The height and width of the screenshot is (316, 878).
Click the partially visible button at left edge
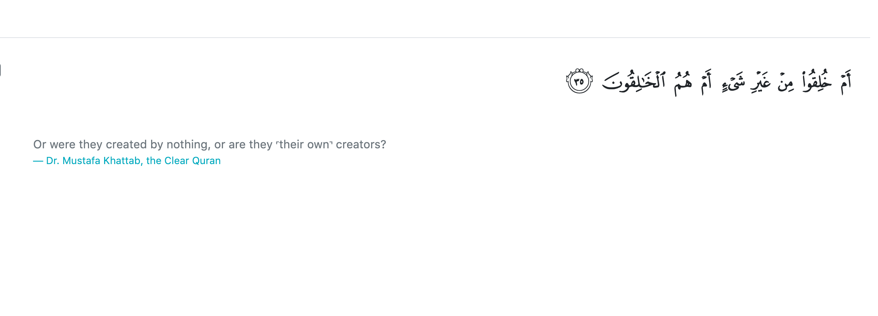(x=1, y=70)
